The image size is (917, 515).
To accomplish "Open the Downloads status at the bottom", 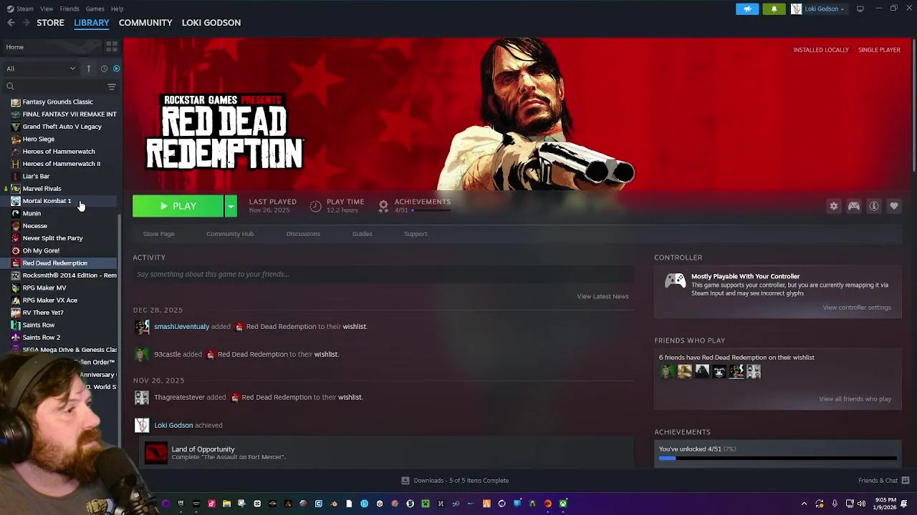I will pos(455,481).
